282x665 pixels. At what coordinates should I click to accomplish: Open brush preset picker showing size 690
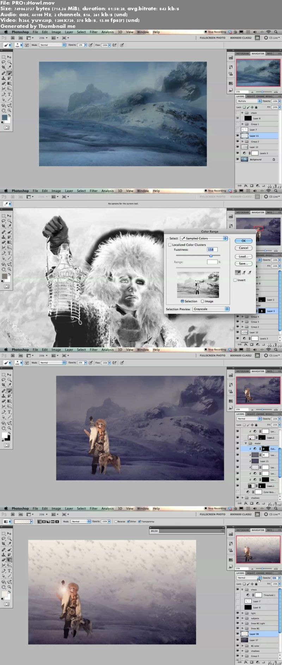point(18,363)
